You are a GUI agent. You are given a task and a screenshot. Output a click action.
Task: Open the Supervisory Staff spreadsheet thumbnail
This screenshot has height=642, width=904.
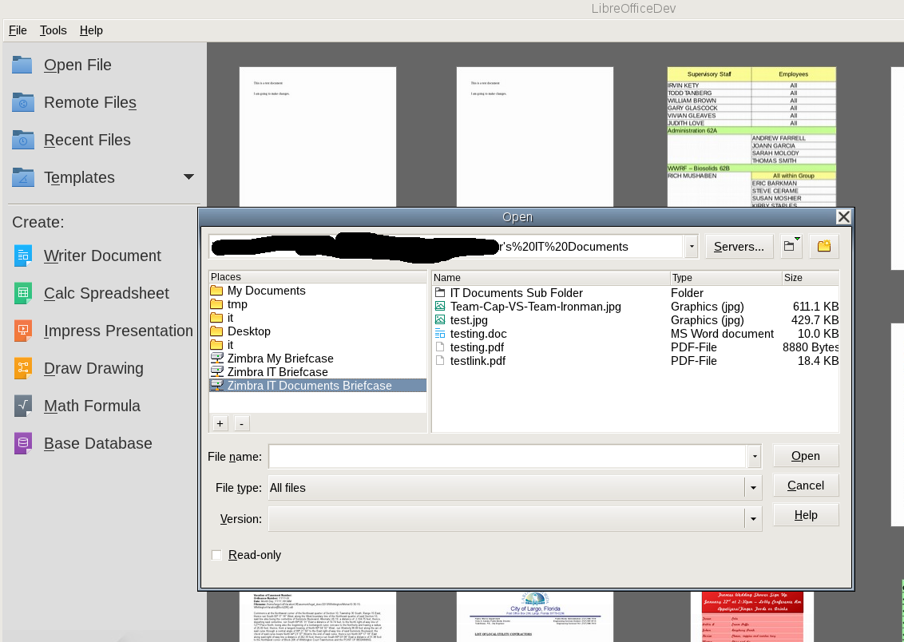751,137
